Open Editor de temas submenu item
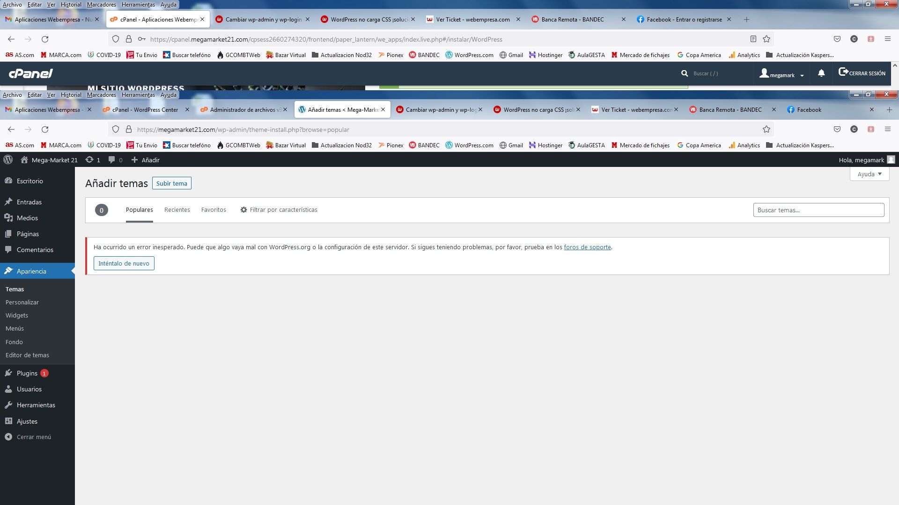This screenshot has width=899, height=505. 27,355
